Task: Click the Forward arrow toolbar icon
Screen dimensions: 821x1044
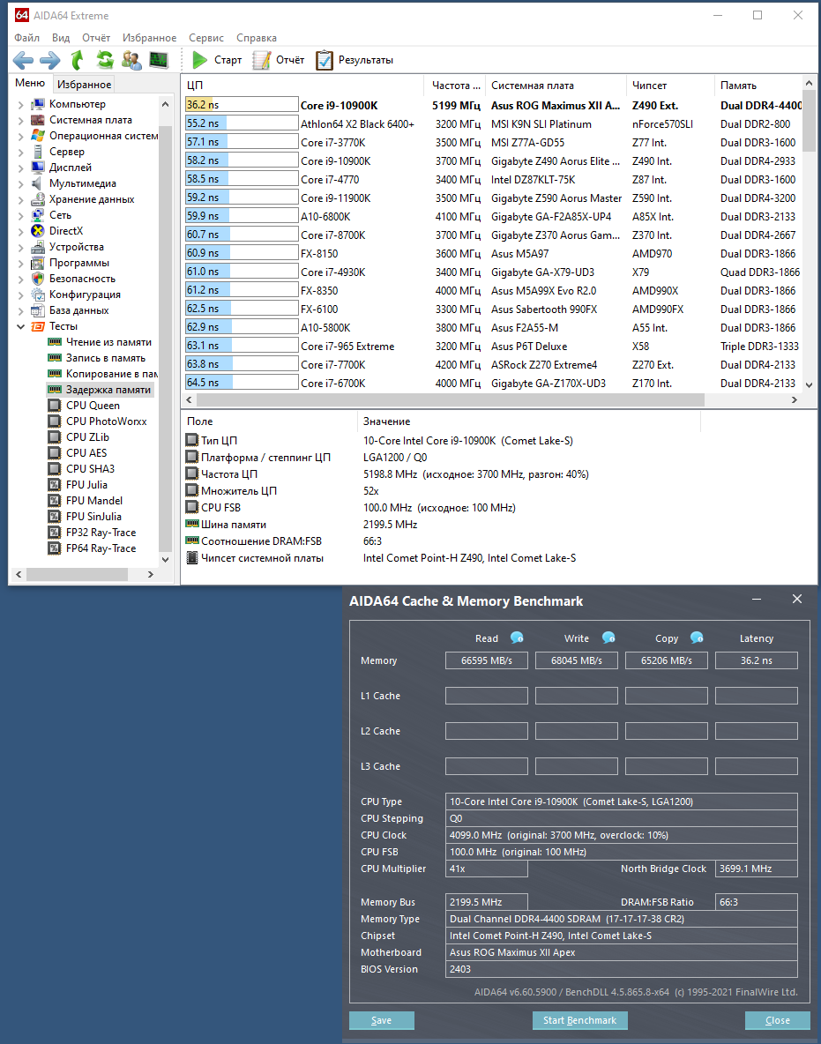Action: coord(50,61)
